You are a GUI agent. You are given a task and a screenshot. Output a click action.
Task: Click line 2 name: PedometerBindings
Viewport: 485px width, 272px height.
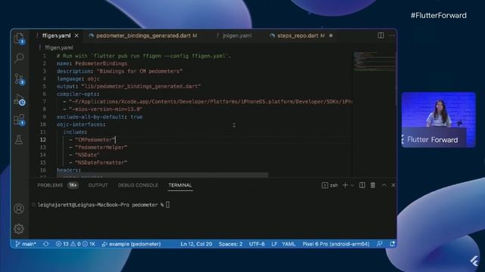click(92, 63)
